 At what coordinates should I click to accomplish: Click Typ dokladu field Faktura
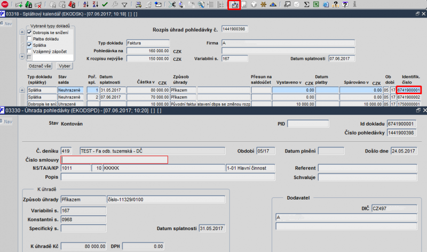pyautogui.click(x=148, y=43)
